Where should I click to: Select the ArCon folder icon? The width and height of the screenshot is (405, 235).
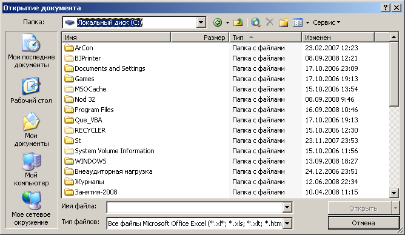[69, 48]
